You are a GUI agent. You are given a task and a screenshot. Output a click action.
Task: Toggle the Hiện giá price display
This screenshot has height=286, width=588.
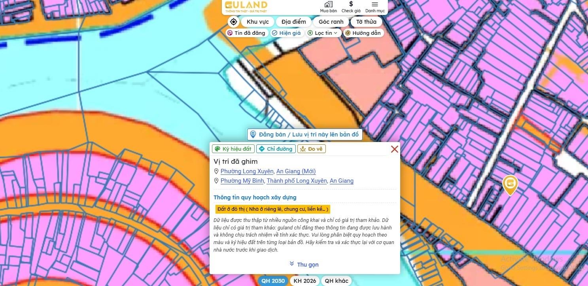pos(286,33)
